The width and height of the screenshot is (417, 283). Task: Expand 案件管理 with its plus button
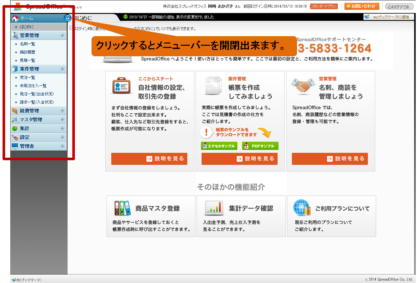click(62, 69)
